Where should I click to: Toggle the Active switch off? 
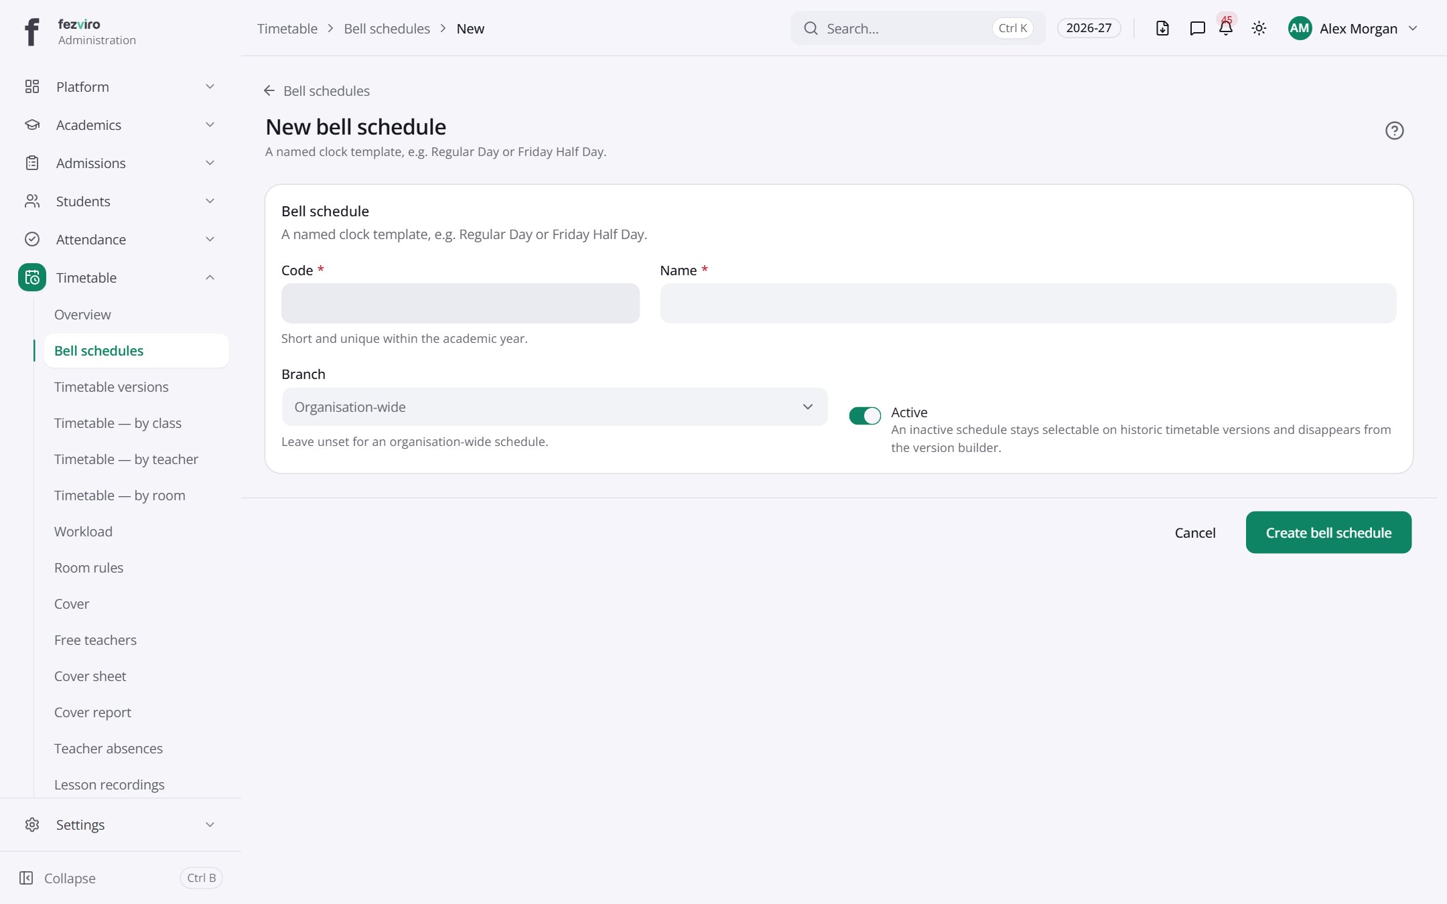pyautogui.click(x=865, y=416)
